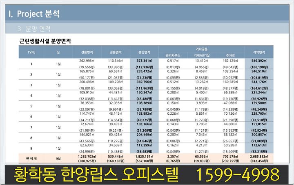Image resolution: width=294 pixels, height=185 pixels.
Task: Click the value '103.166㎡'
Action: [x=144, y=124]
